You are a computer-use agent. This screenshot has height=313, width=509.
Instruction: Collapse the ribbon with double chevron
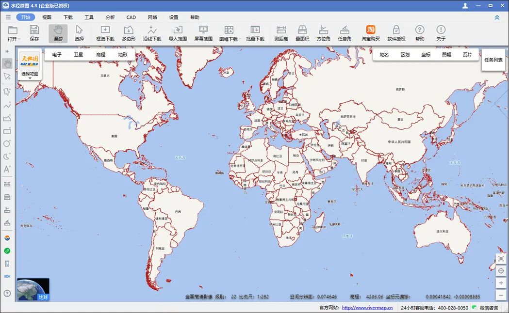point(497,17)
